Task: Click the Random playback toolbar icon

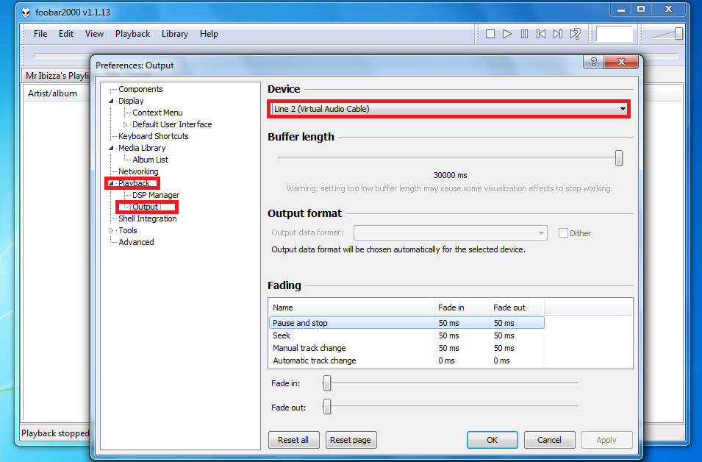Action: pos(576,34)
